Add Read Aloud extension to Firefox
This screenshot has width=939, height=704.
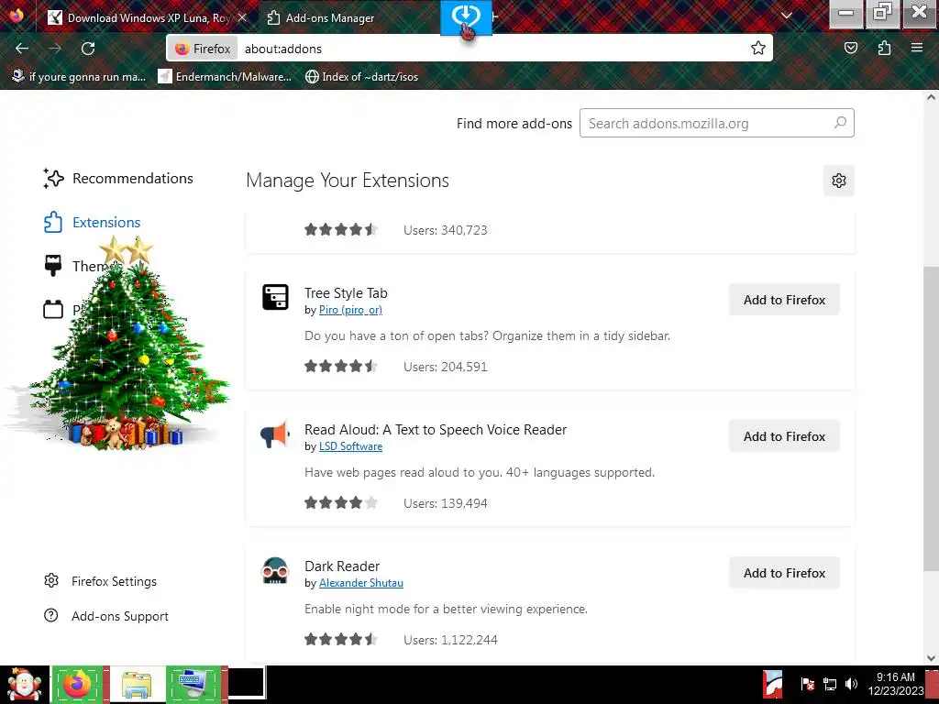(x=784, y=436)
